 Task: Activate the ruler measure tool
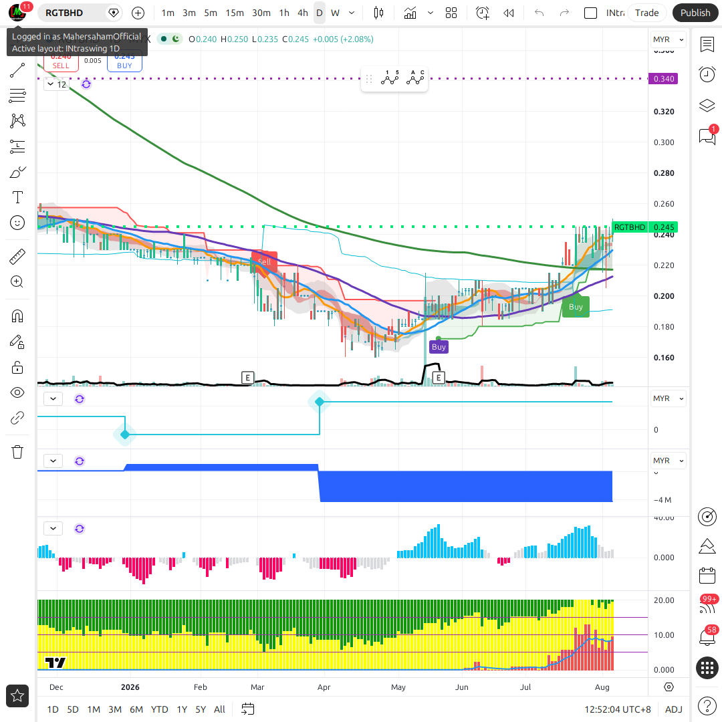click(17, 257)
